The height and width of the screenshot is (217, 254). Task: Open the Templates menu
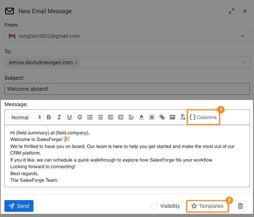207,206
